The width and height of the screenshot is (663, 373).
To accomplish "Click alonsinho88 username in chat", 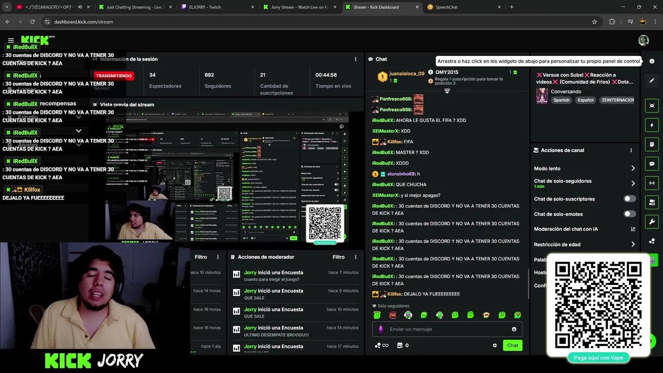I will [401, 174].
